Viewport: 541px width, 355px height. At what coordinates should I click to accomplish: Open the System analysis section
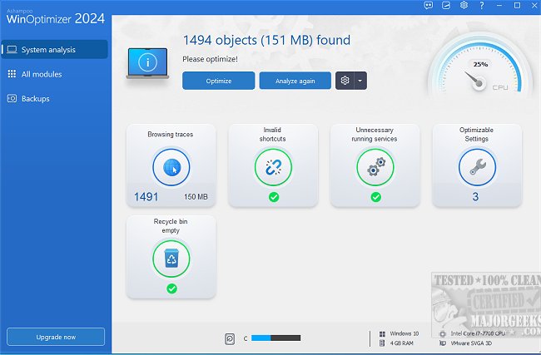(54, 50)
